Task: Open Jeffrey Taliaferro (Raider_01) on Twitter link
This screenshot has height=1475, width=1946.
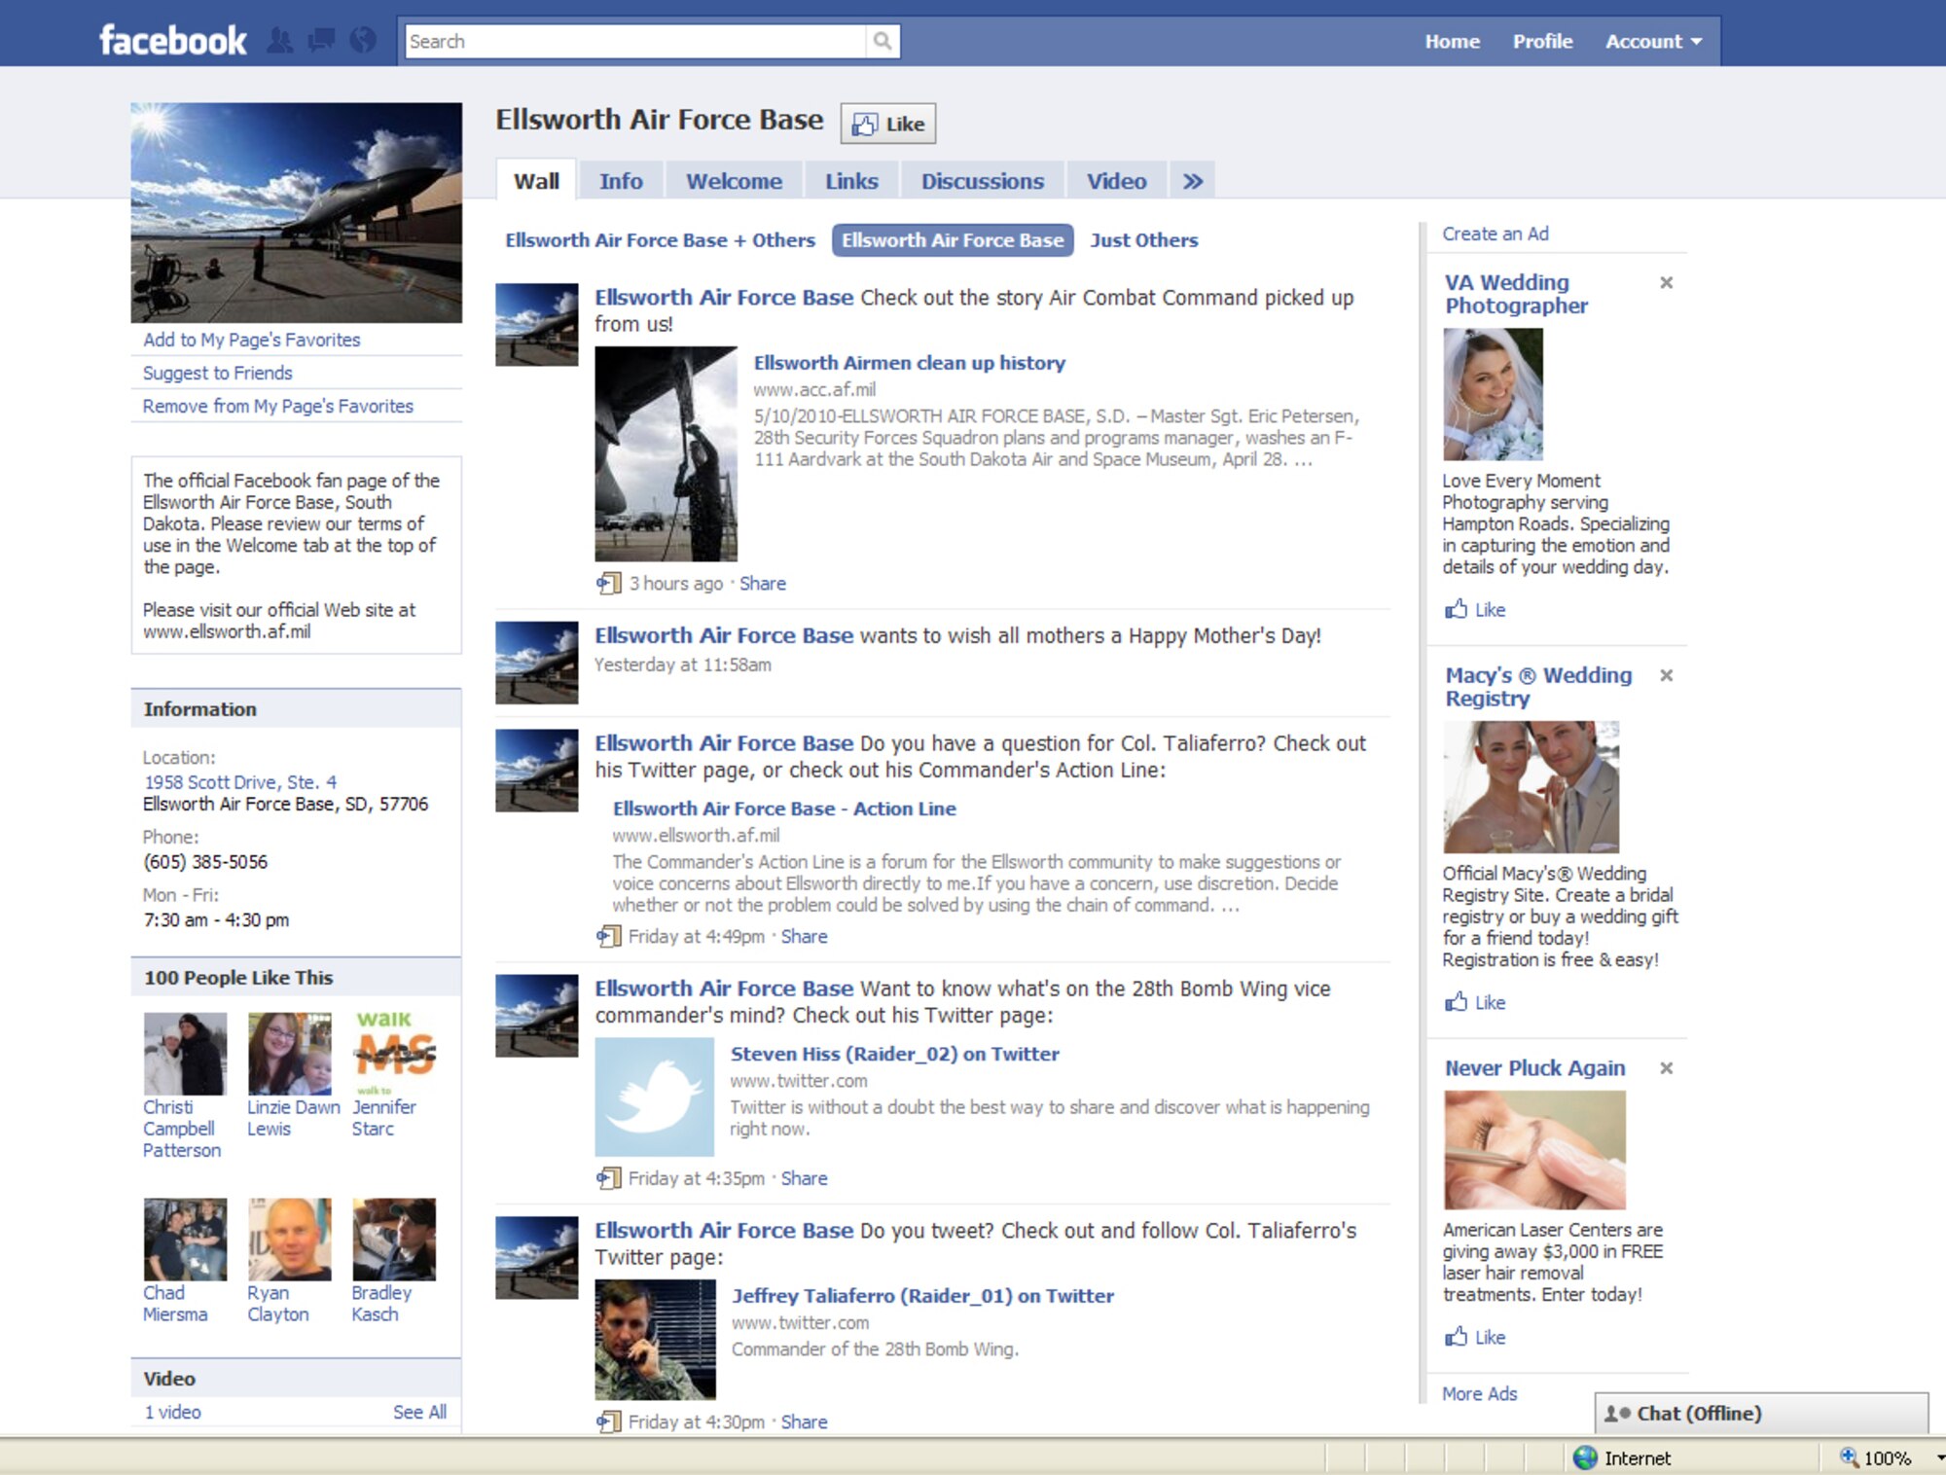Action: (x=922, y=1296)
